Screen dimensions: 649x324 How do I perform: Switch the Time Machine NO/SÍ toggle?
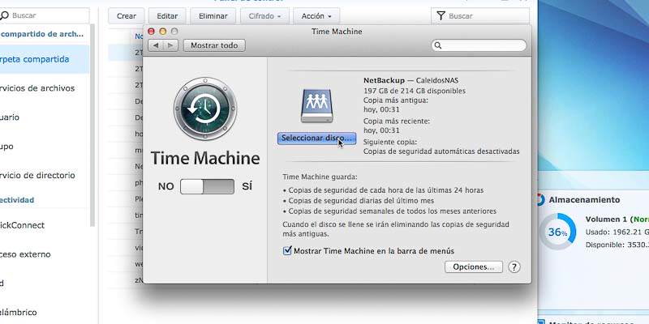(x=208, y=186)
